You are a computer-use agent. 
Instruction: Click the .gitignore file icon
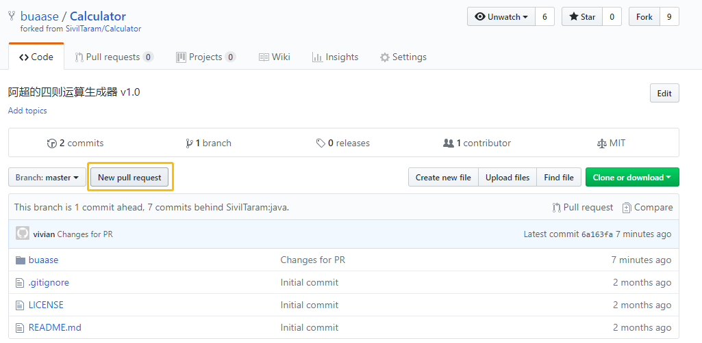[x=19, y=283]
